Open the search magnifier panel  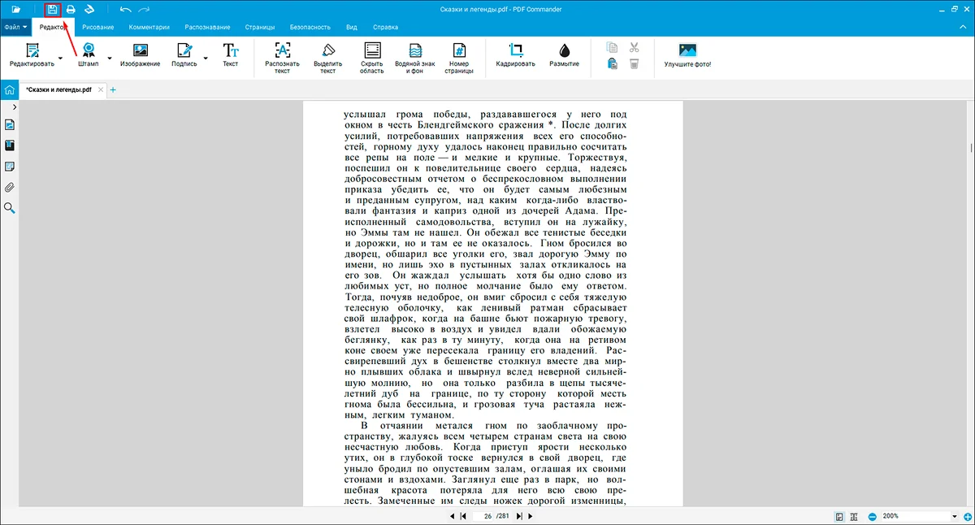click(10, 208)
